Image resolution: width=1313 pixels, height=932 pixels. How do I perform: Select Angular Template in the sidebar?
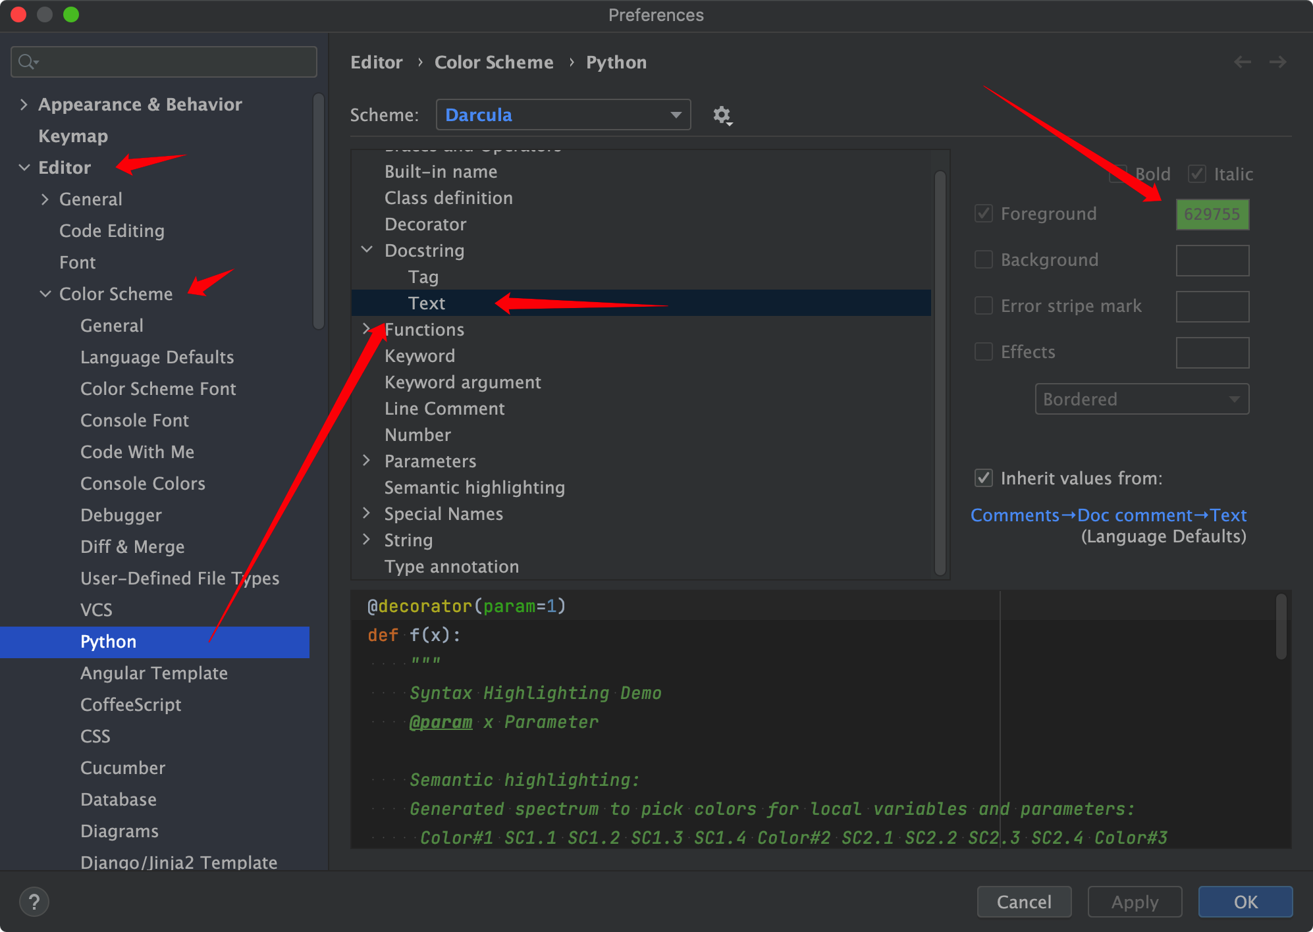(154, 673)
